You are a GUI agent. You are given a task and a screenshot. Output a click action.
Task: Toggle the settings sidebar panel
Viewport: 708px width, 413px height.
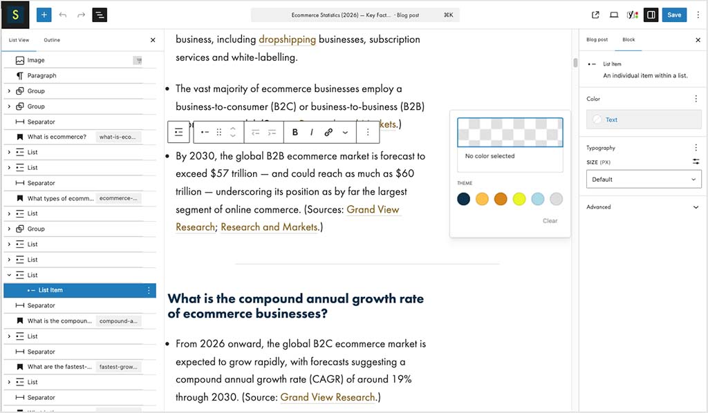pos(651,15)
